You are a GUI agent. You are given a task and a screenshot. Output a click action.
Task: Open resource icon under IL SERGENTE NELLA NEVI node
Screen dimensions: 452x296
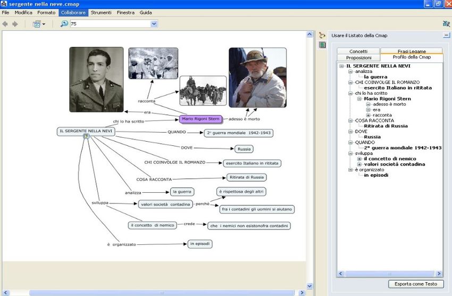pyautogui.click(x=86, y=136)
